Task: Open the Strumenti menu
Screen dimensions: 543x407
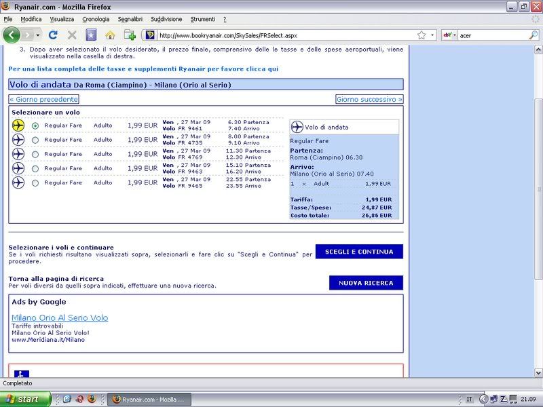Action: 203,19
